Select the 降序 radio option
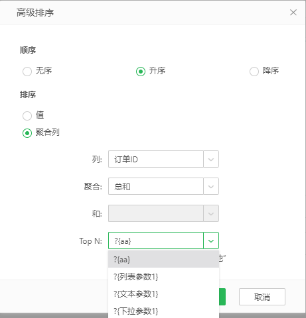Screen dimensions: 306x318 pos(254,72)
